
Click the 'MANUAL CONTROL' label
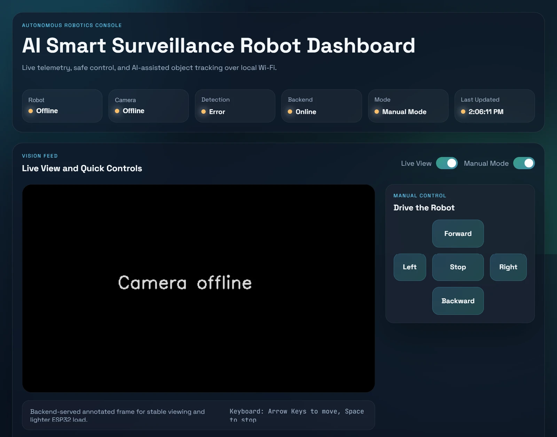point(420,196)
